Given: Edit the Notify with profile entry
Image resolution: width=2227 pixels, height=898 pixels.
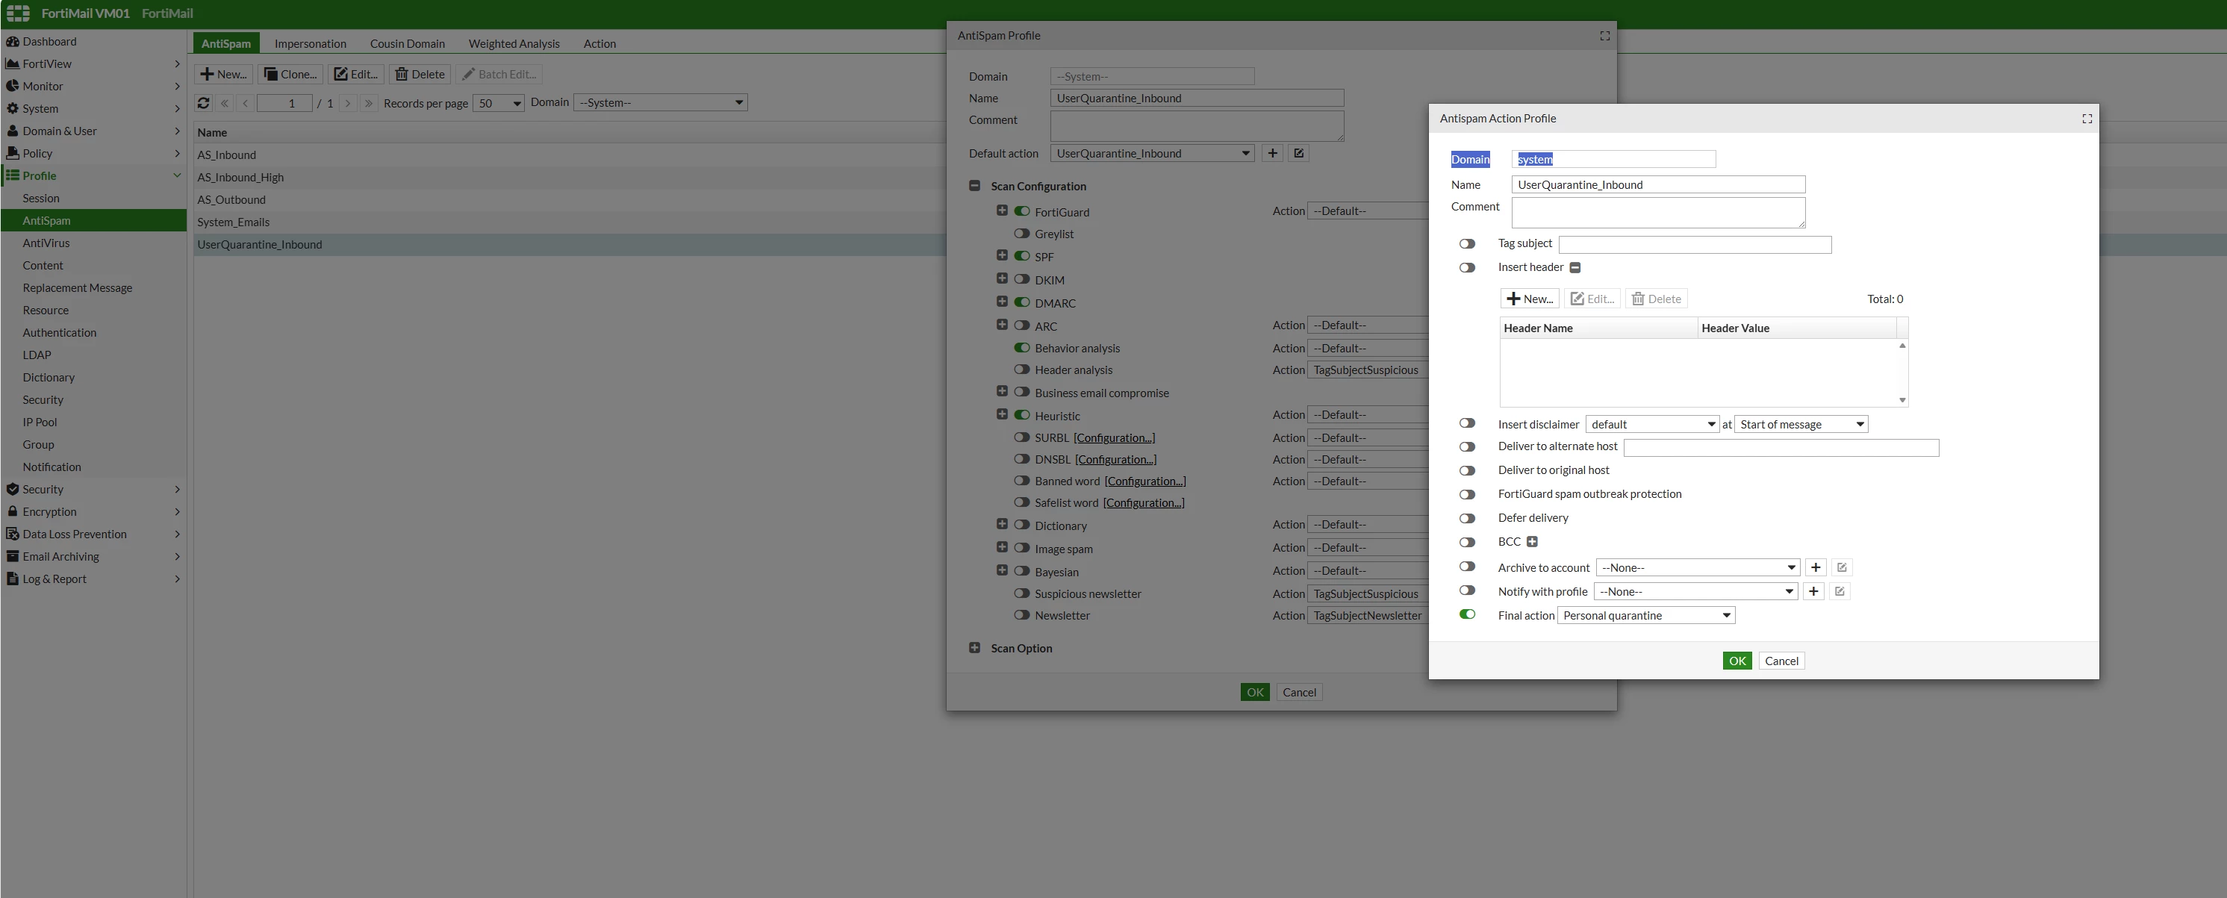Looking at the screenshot, I should tap(1840, 591).
